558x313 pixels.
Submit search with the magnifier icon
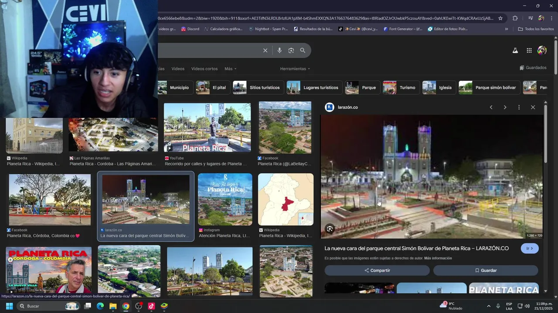click(303, 50)
